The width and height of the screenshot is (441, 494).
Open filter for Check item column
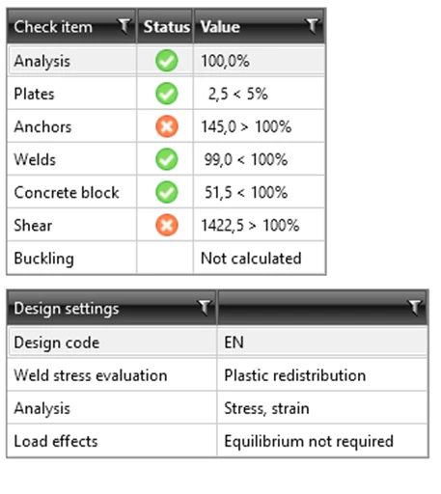coord(124,26)
